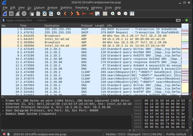Go back in packet history arrow
The image size is (193, 136).
pos(65,14)
